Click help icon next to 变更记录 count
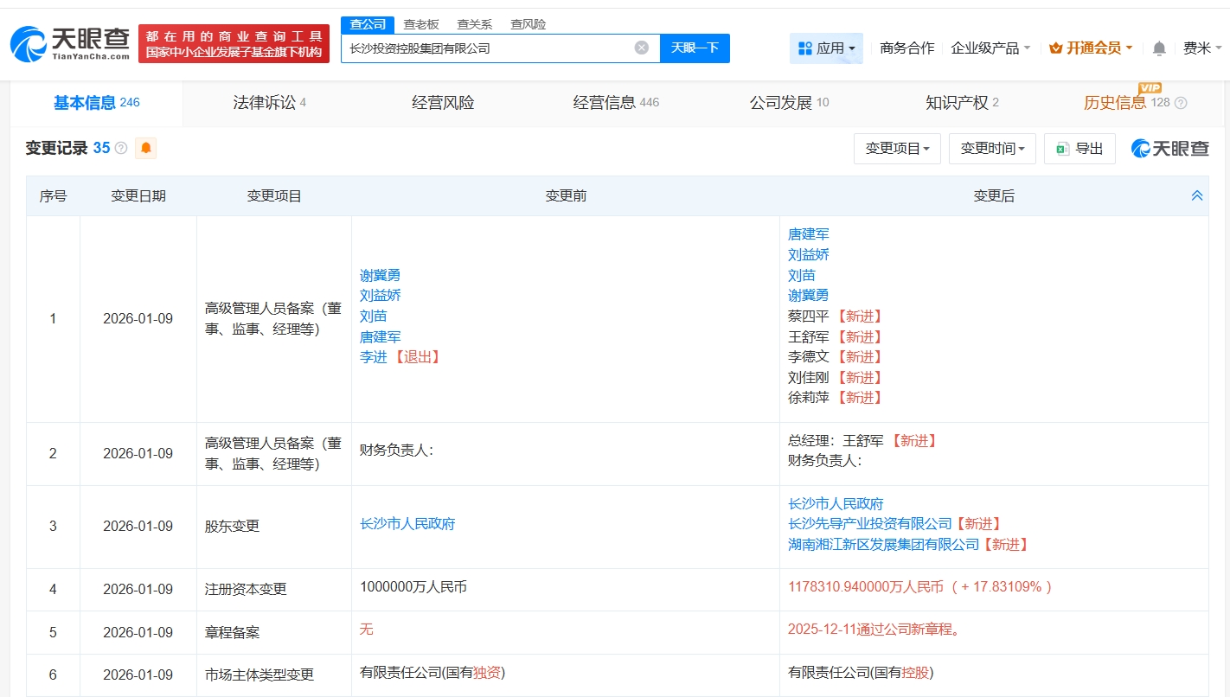The height and width of the screenshot is (697, 1230). pos(121,148)
